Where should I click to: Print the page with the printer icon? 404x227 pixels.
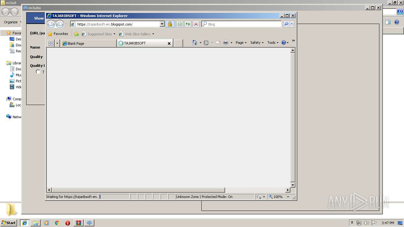pos(226,43)
